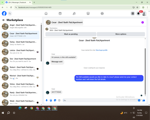150x120 pixels.
Task: Go back with browser back arrow
Action: click(x=3, y=7)
